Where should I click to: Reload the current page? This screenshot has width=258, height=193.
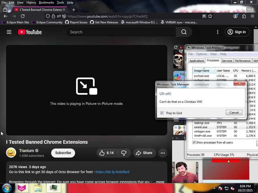click(23, 16)
